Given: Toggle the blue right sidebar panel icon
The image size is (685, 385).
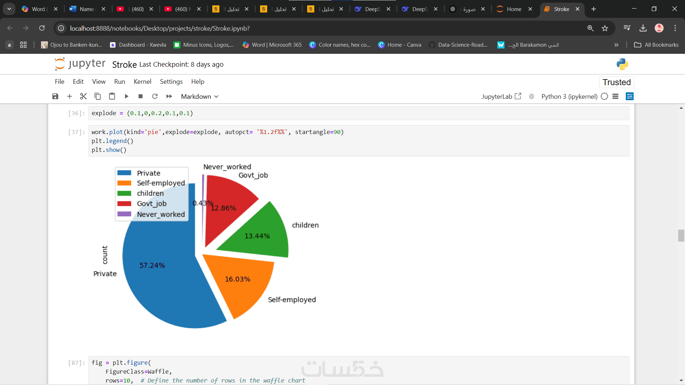Looking at the screenshot, I should tap(630, 96).
